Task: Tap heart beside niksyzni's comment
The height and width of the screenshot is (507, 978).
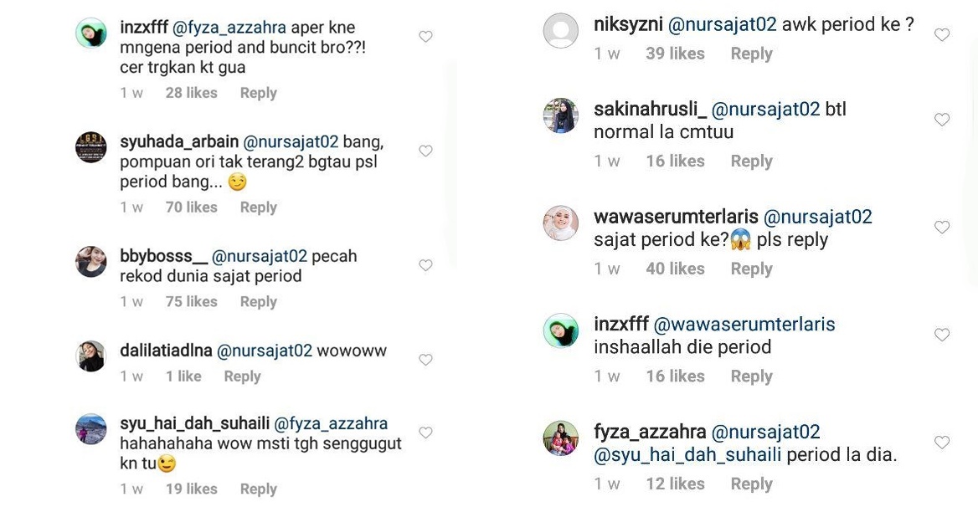Action: pos(942,35)
